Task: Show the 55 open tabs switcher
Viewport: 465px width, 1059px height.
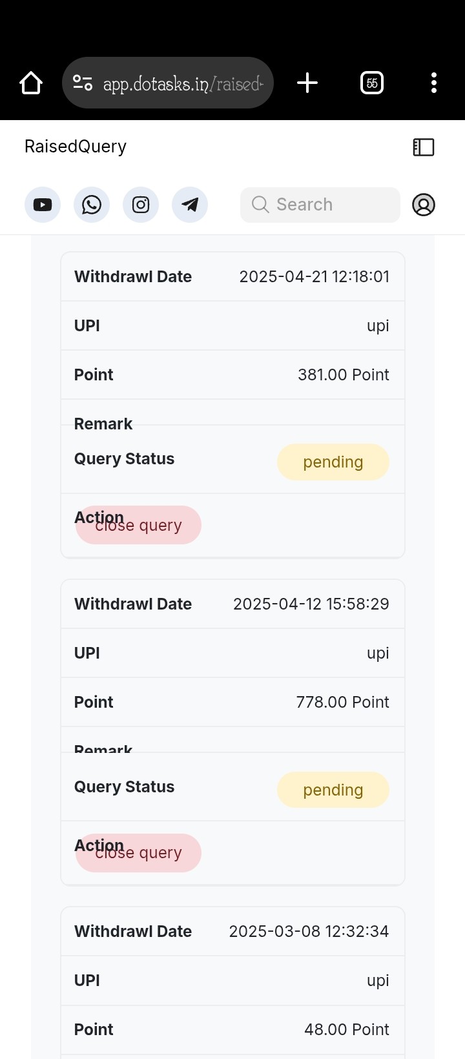Action: [x=372, y=83]
